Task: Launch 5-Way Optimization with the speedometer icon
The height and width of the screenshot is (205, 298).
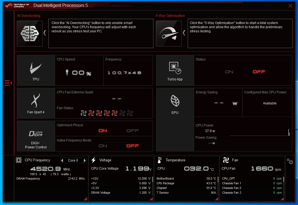Action: click(169, 33)
